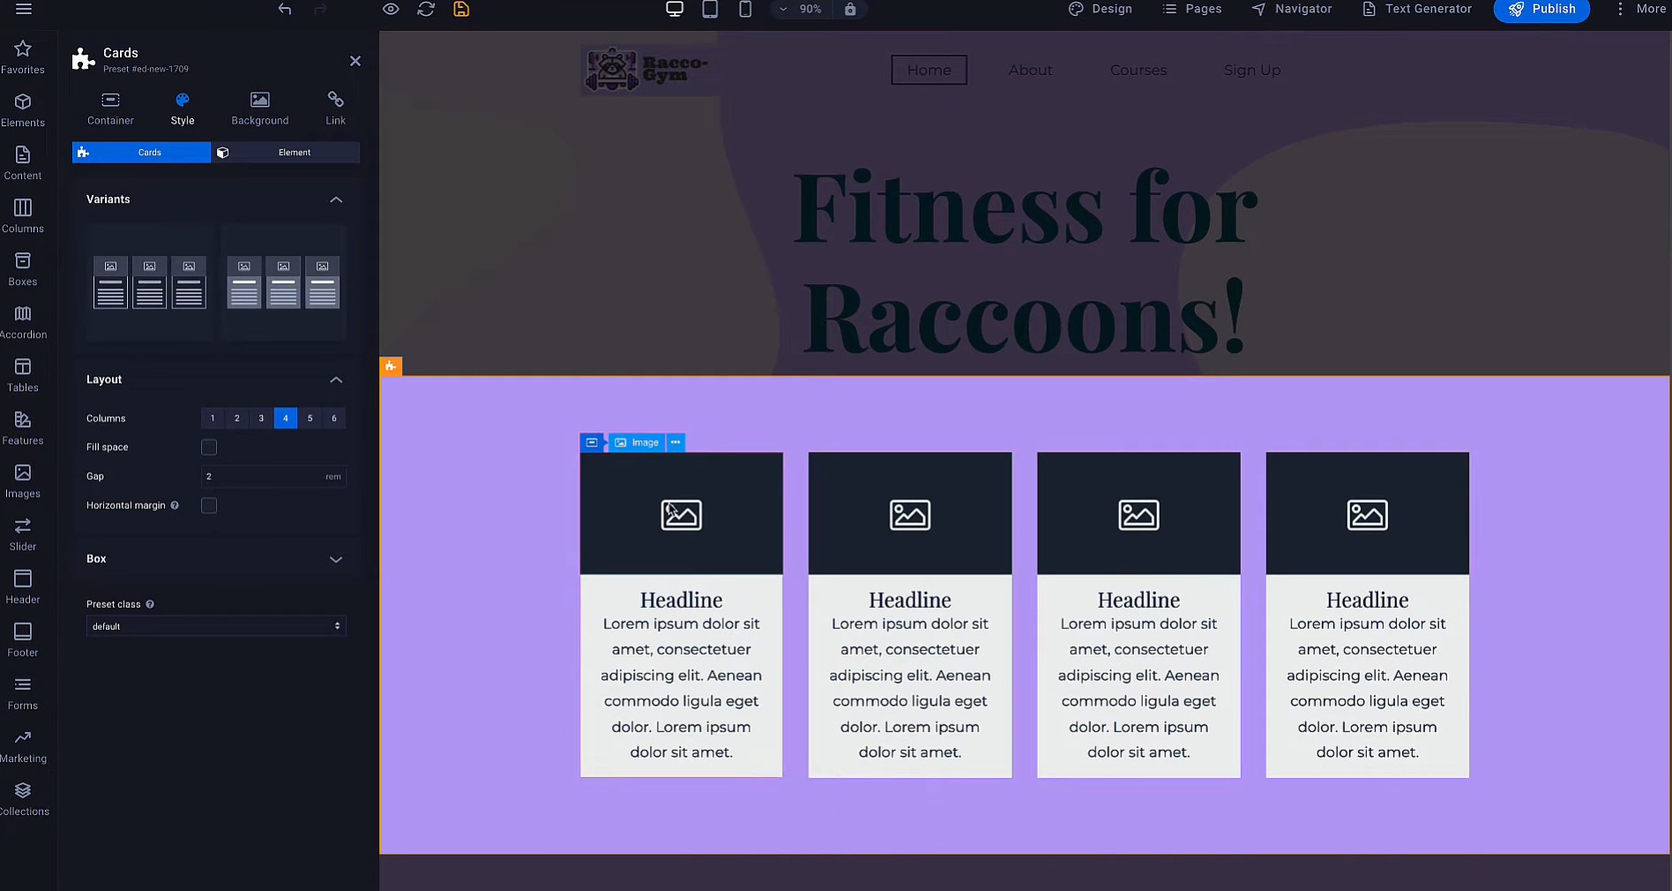Toggle the lock icon beside zoom
Viewport: 1672px width, 891px height.
(850, 9)
